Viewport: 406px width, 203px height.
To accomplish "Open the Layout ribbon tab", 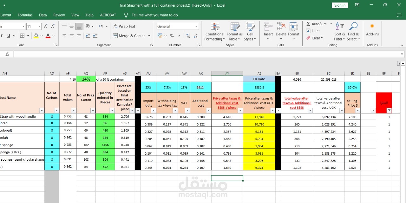I will [x=6, y=15].
